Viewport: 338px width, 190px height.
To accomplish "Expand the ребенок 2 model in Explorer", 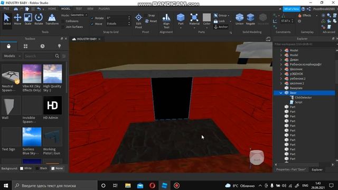I will pos(281,79).
